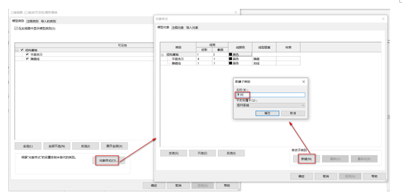Viewport: 402px width, 196px height.
Task: Click 取消 at bottom of 对象样式 dialog
Action: click(x=326, y=176)
